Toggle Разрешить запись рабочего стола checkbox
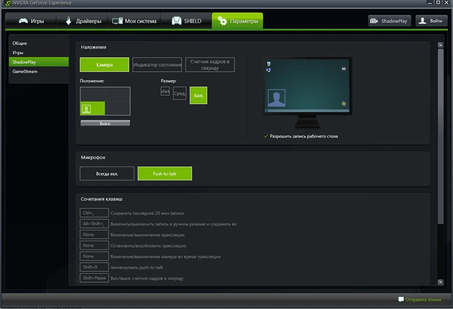 (266, 136)
